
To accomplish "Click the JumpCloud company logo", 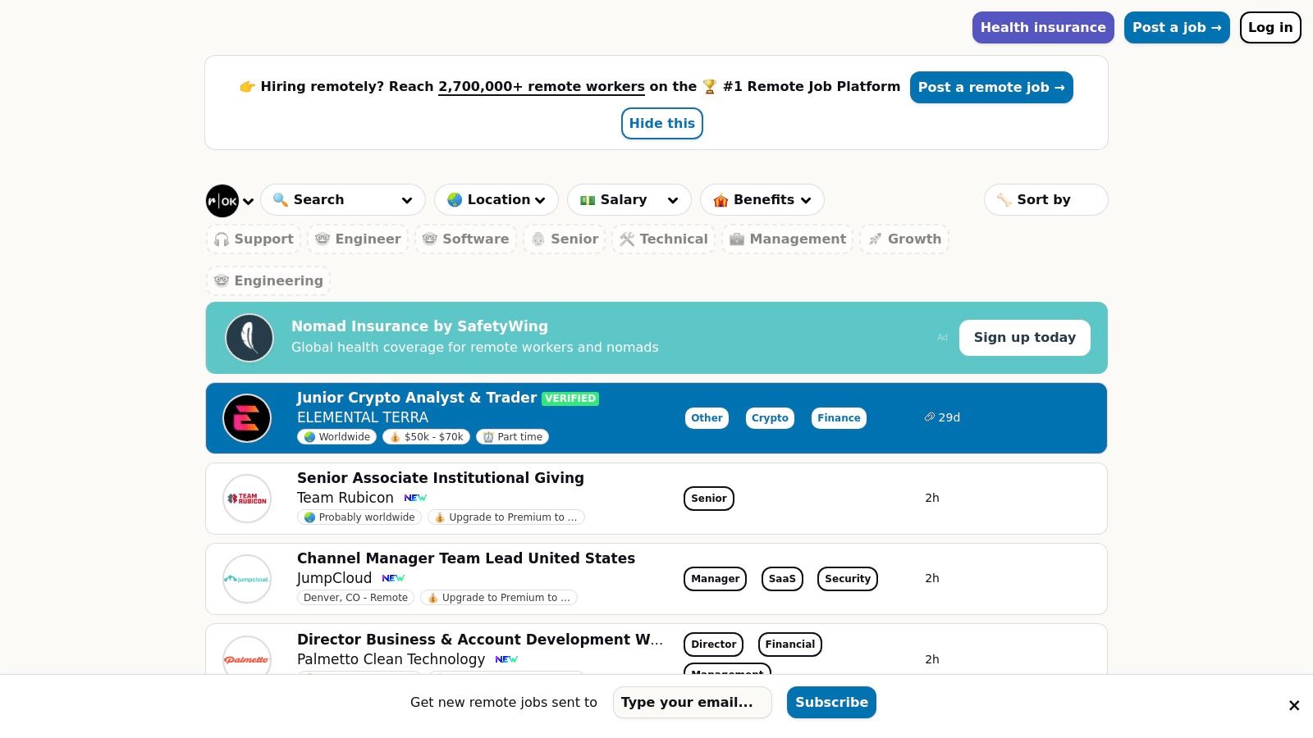I will [247, 579].
